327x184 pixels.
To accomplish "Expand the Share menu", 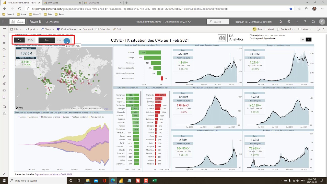I will [48, 29].
